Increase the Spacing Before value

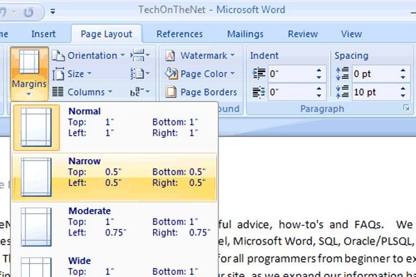click(403, 70)
